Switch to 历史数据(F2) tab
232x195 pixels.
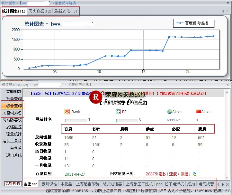point(40,11)
